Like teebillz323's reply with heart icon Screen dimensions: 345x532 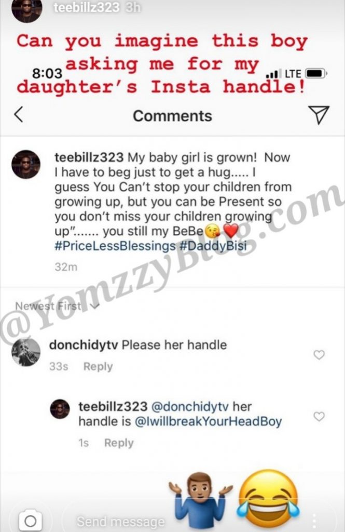pyautogui.click(x=319, y=416)
